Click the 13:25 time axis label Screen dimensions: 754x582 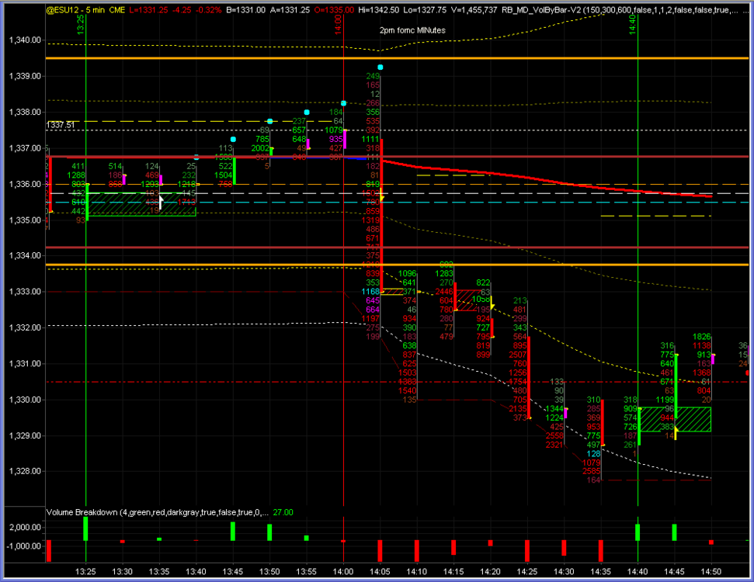tap(85, 571)
